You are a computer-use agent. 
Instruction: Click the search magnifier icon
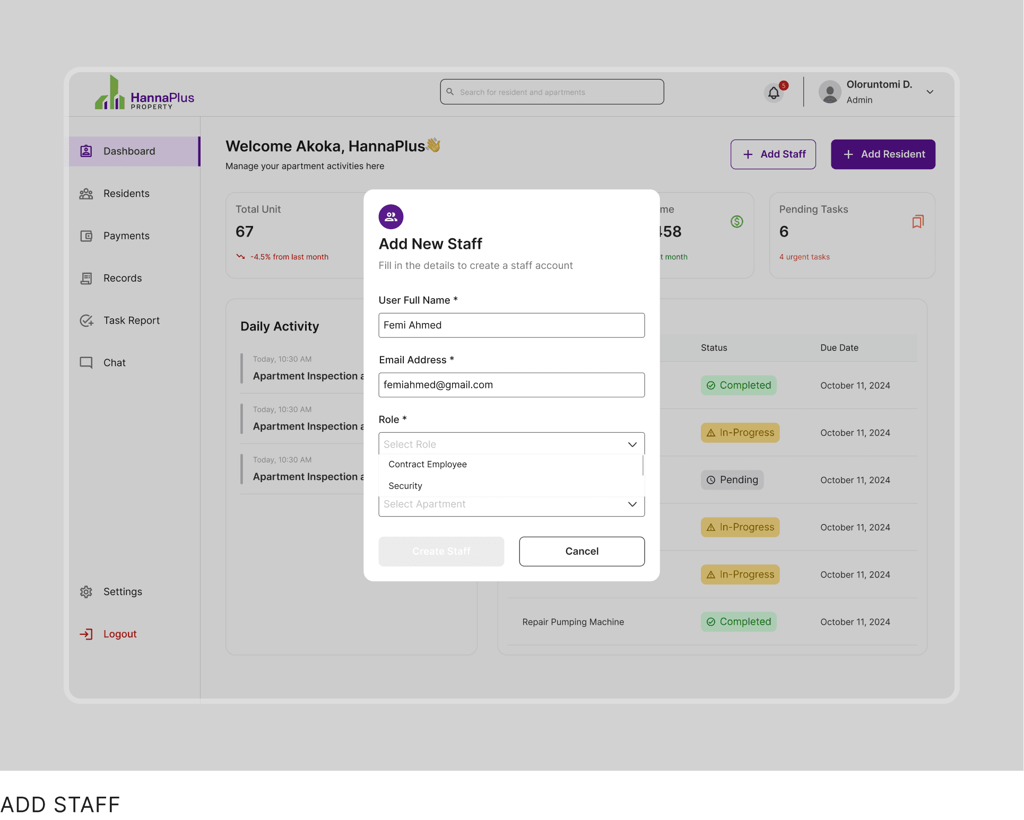tap(450, 92)
